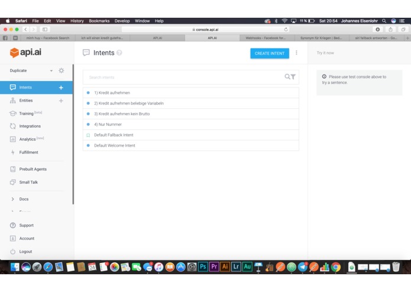This screenshot has height=292, width=411.
Task: Open the Default Welcome Intent
Action: point(190,145)
